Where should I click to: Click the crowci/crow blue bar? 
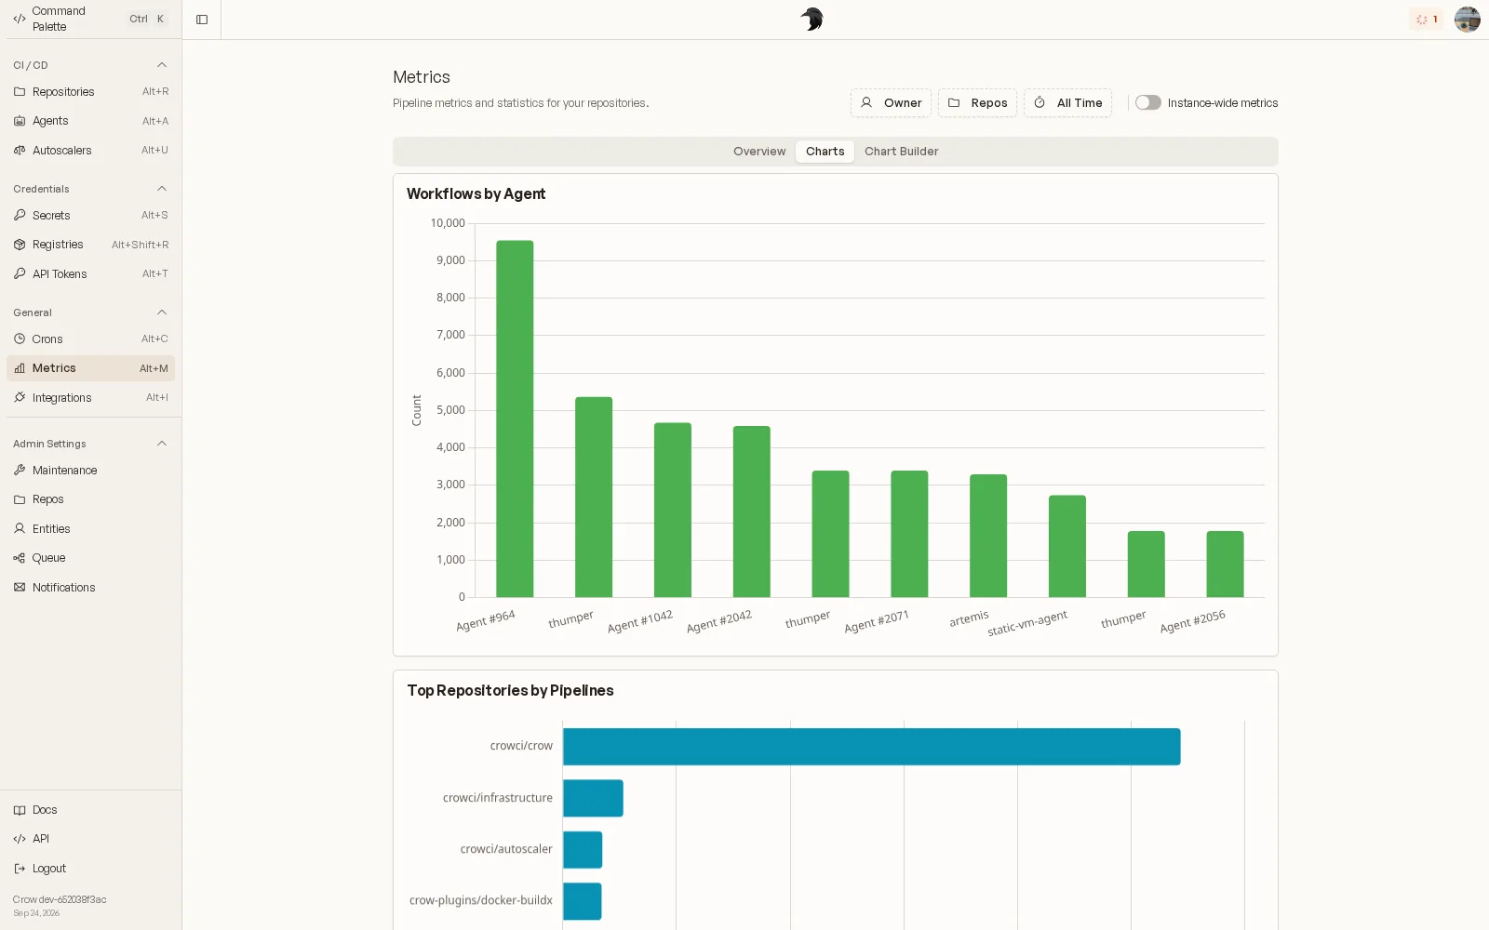(x=872, y=747)
